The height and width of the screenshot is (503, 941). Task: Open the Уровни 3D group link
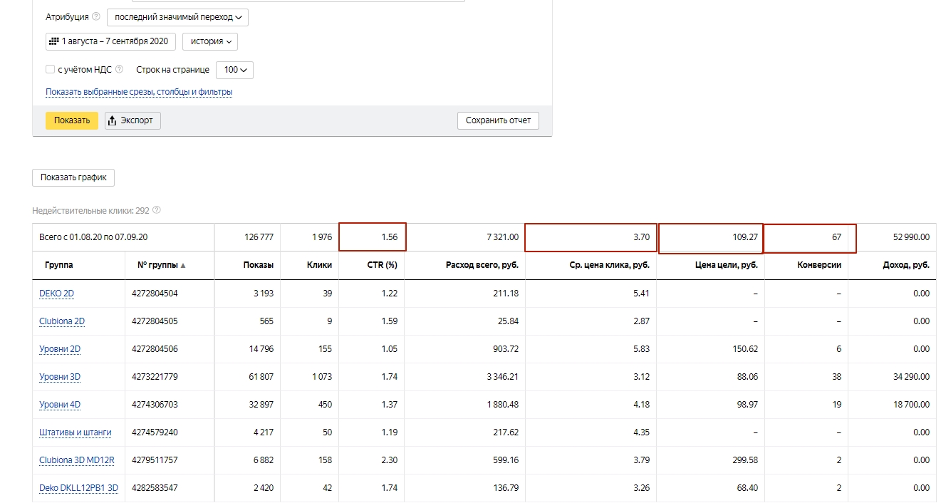(x=60, y=377)
